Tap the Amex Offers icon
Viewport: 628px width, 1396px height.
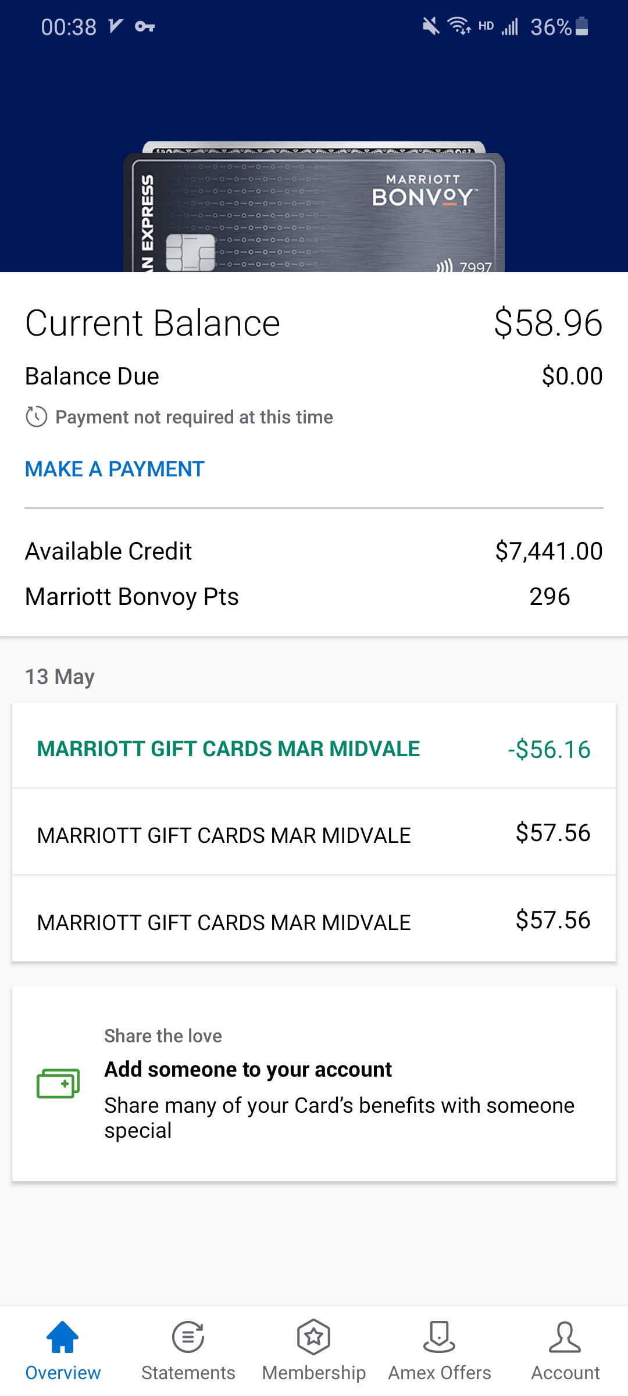[x=440, y=1337]
